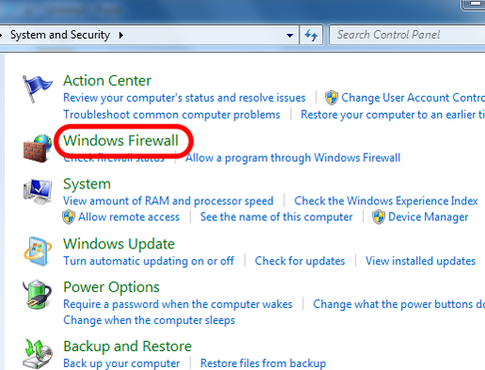
Task: Click in the Search Control Panel field
Action: pyautogui.click(x=407, y=35)
